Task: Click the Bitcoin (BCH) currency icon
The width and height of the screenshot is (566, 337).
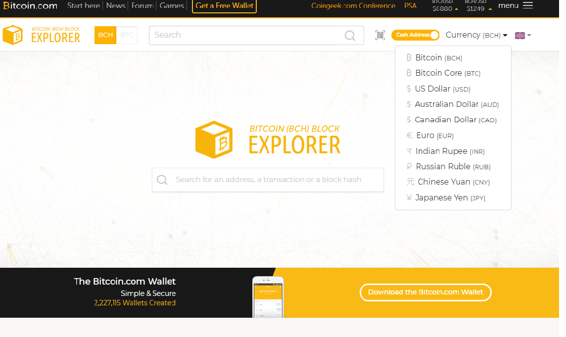Action: click(x=409, y=57)
